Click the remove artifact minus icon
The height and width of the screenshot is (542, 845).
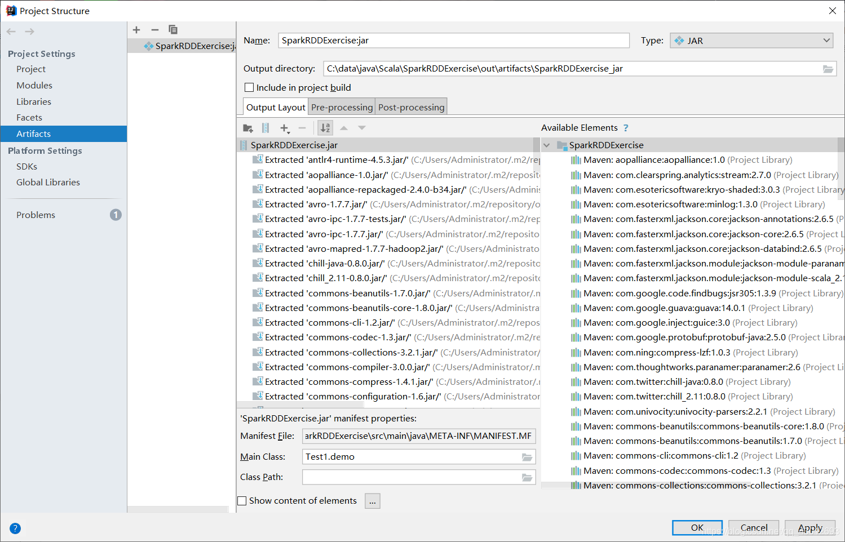pyautogui.click(x=155, y=29)
